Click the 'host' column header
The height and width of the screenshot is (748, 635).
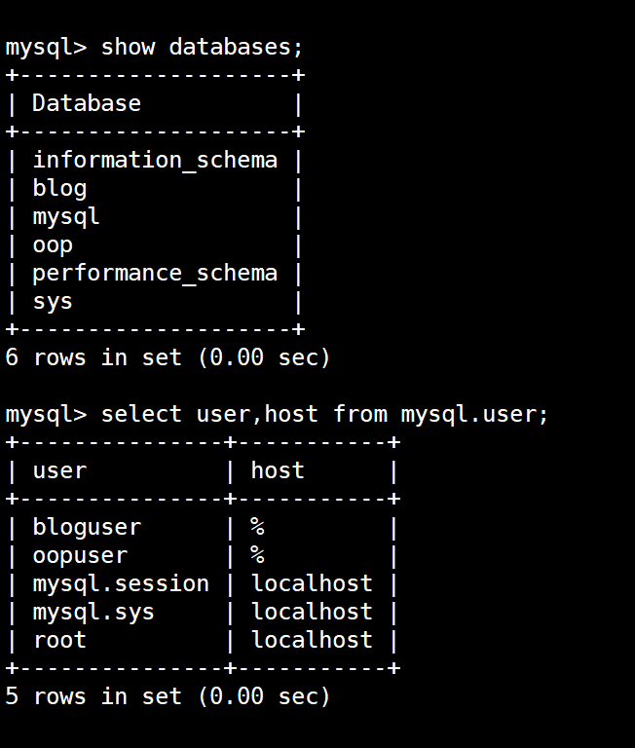pos(278,470)
